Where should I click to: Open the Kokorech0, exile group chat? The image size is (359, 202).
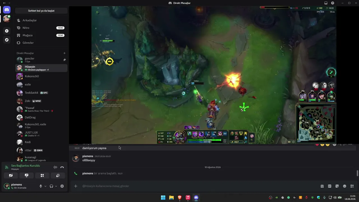coord(41,126)
